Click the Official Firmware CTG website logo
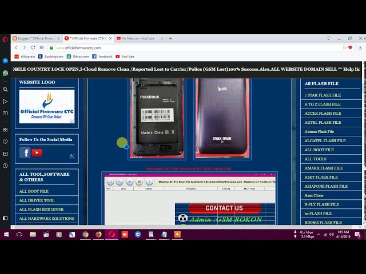The height and width of the screenshot is (274, 366). click(47, 107)
